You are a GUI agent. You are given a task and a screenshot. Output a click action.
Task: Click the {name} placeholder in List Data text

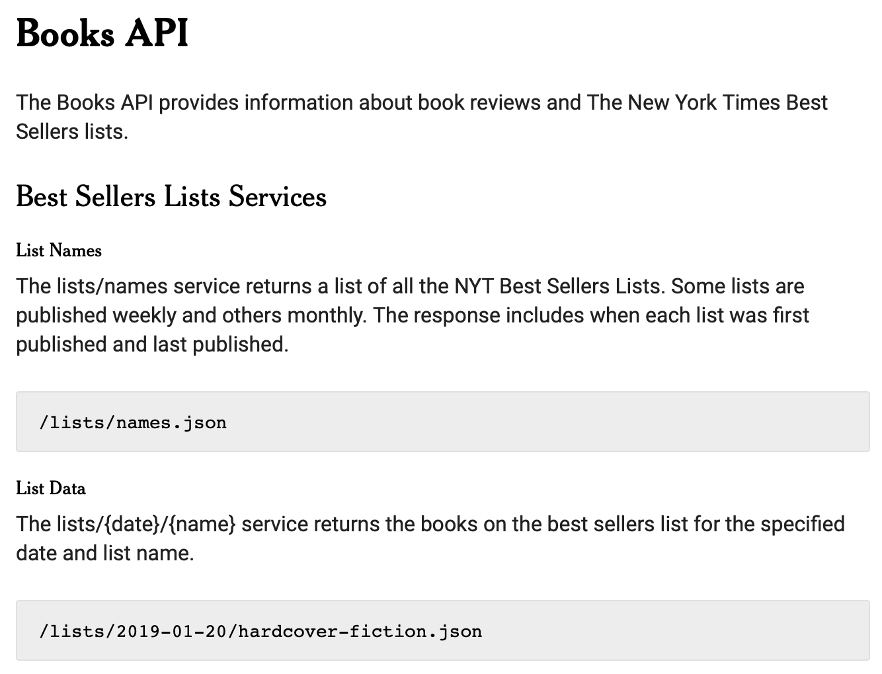tap(202, 524)
